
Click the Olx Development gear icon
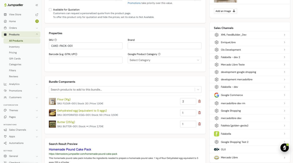(216, 50)
